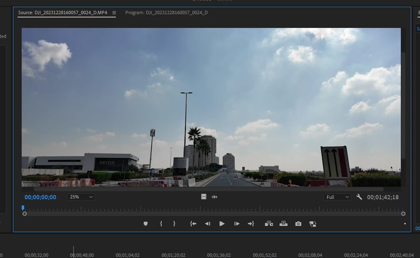The image size is (420, 258).
Task: Click timeline ruler at 00;01;20;02
Action: (173, 255)
